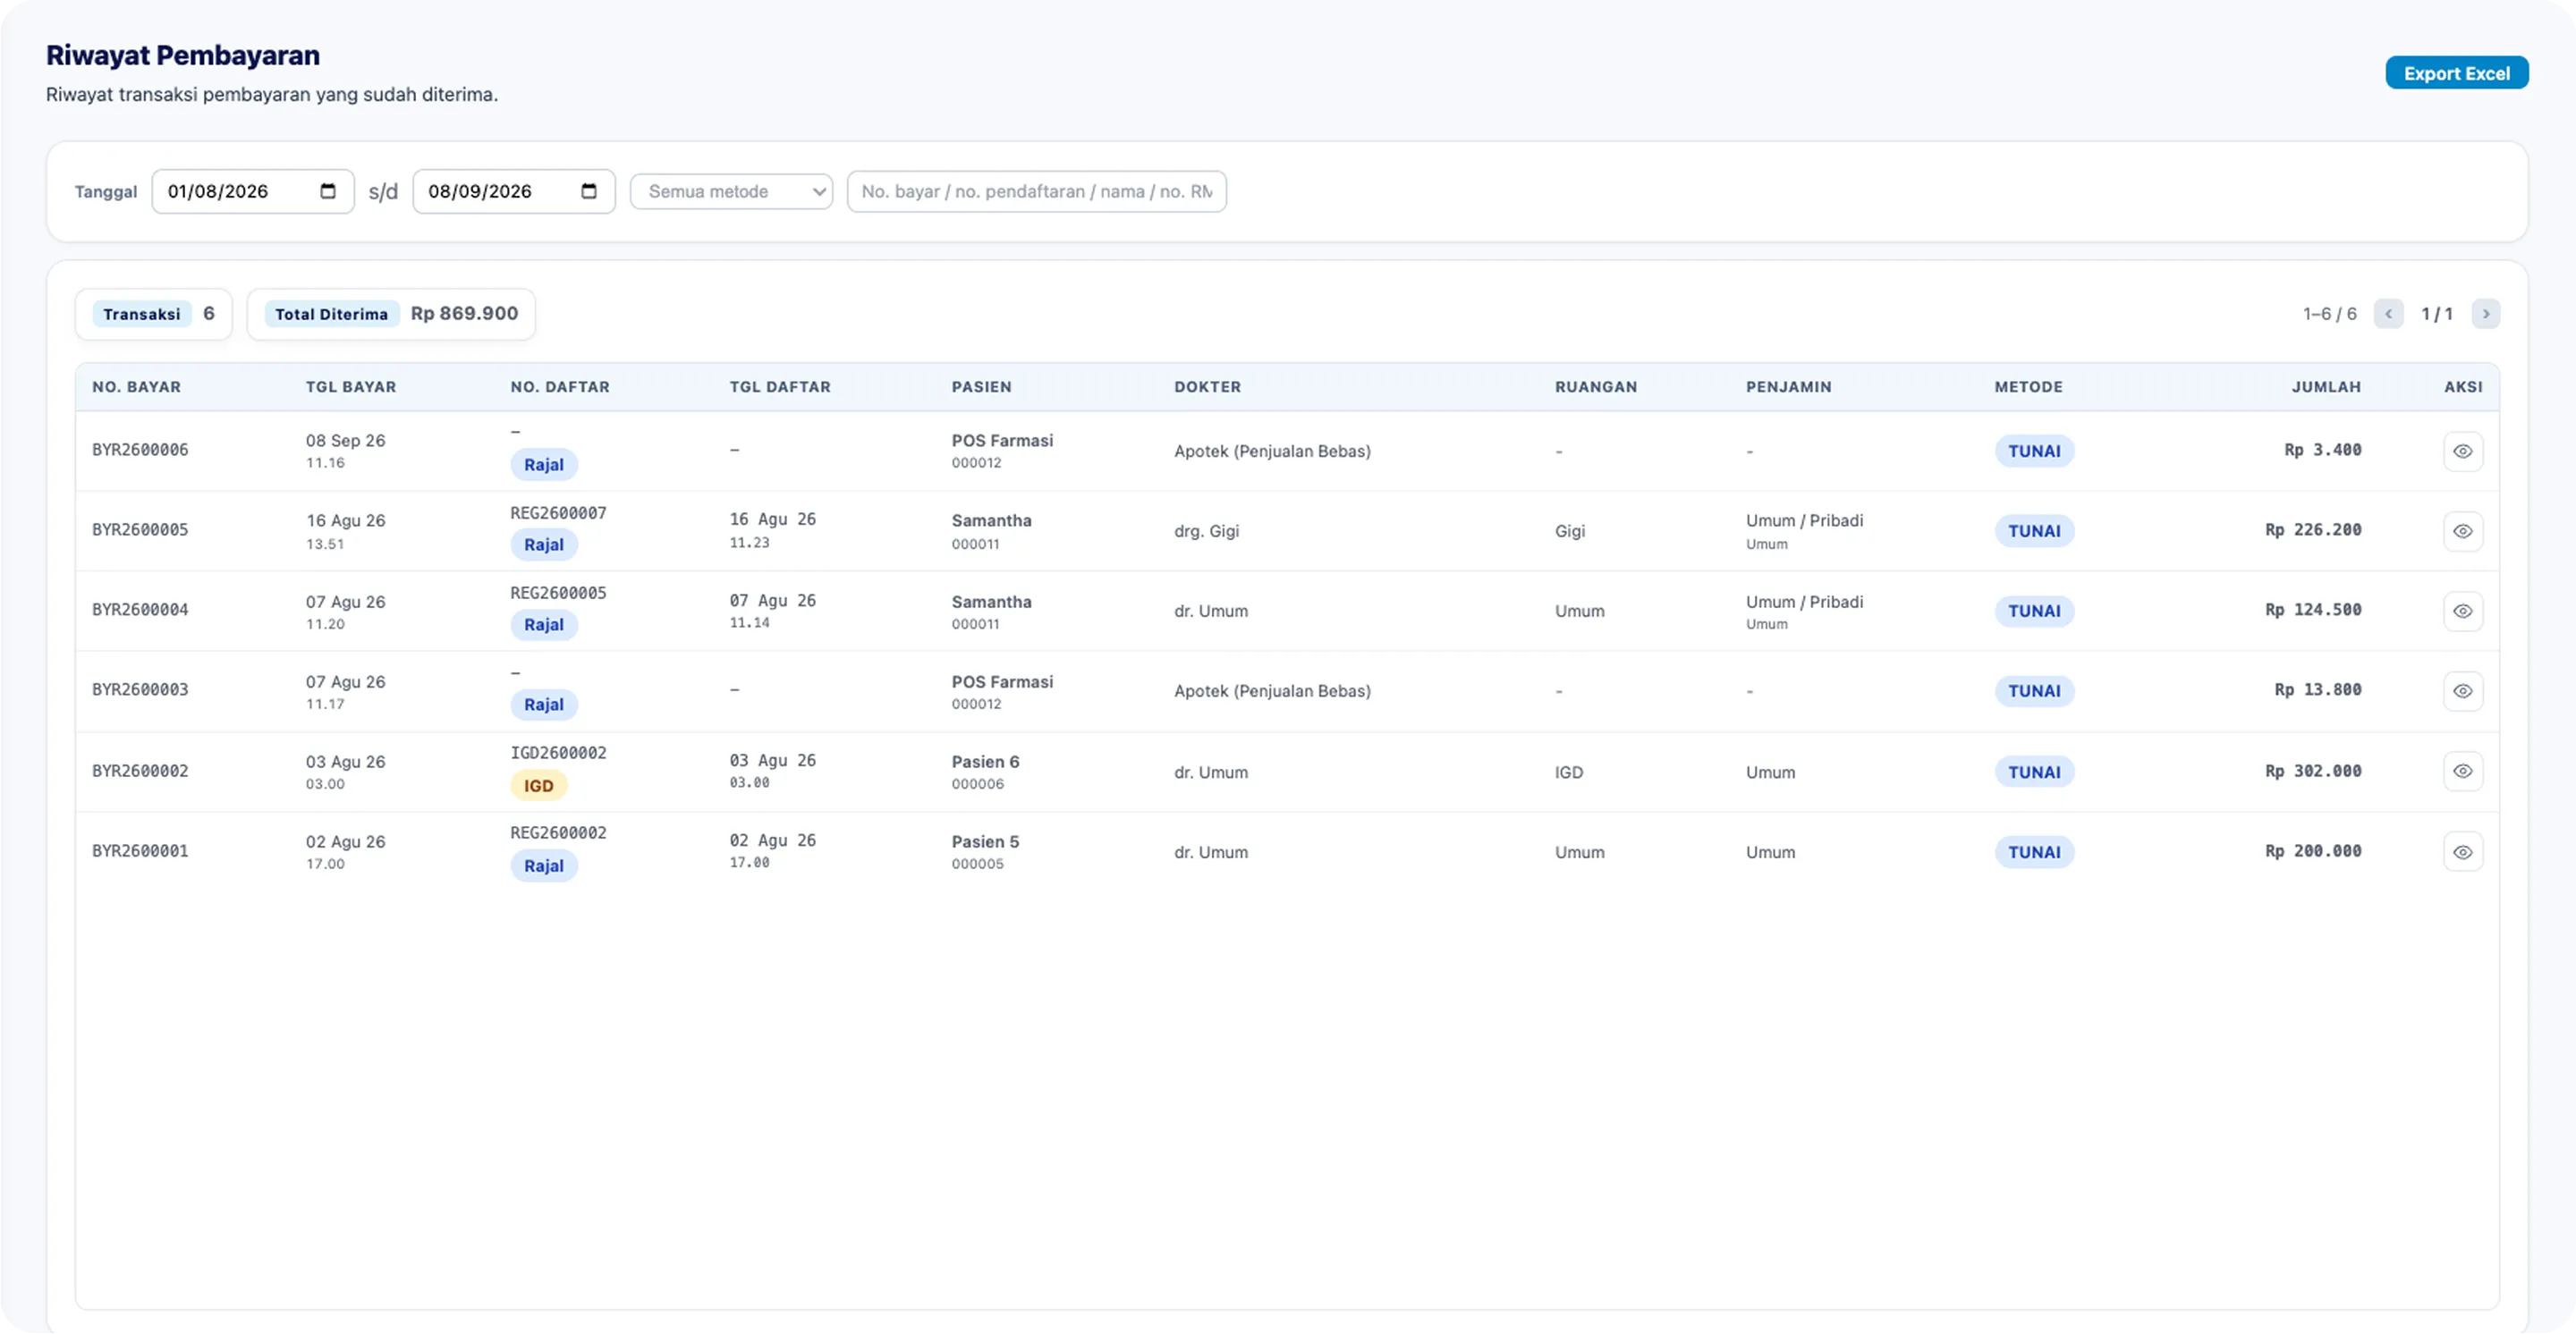
Task: Click amount Rp 226.200
Action: pos(2313,529)
